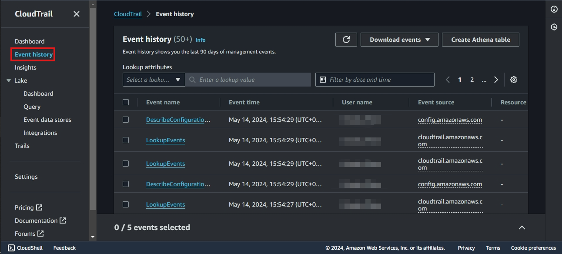562x254 pixels.
Task: Click the LookupEvents 15:54:27 event source cell
Action: coord(450,204)
